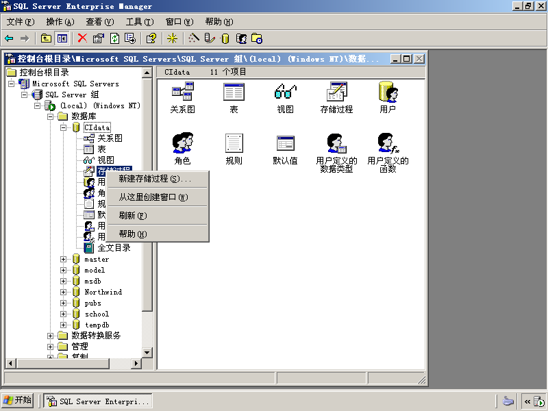Click the New Database cylinder toolbar icon
This screenshot has width=548, height=411.
pyautogui.click(x=225, y=38)
